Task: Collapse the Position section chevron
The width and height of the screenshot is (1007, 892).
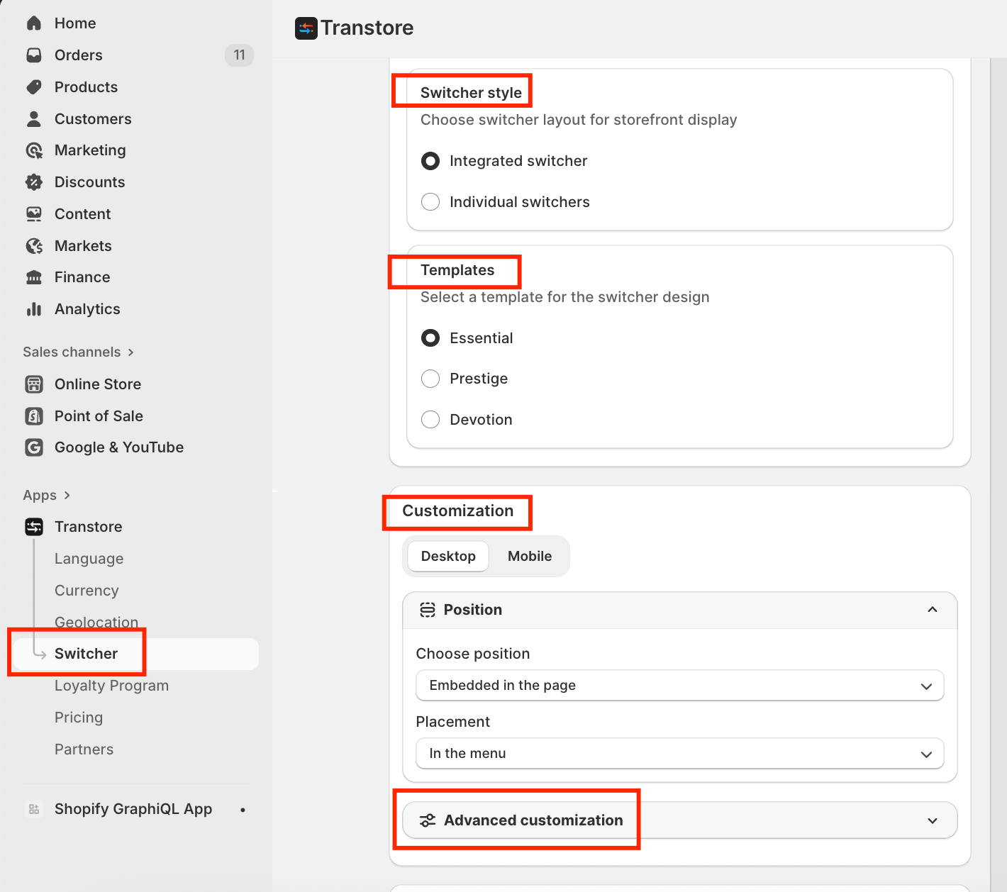Action: pyautogui.click(x=933, y=610)
